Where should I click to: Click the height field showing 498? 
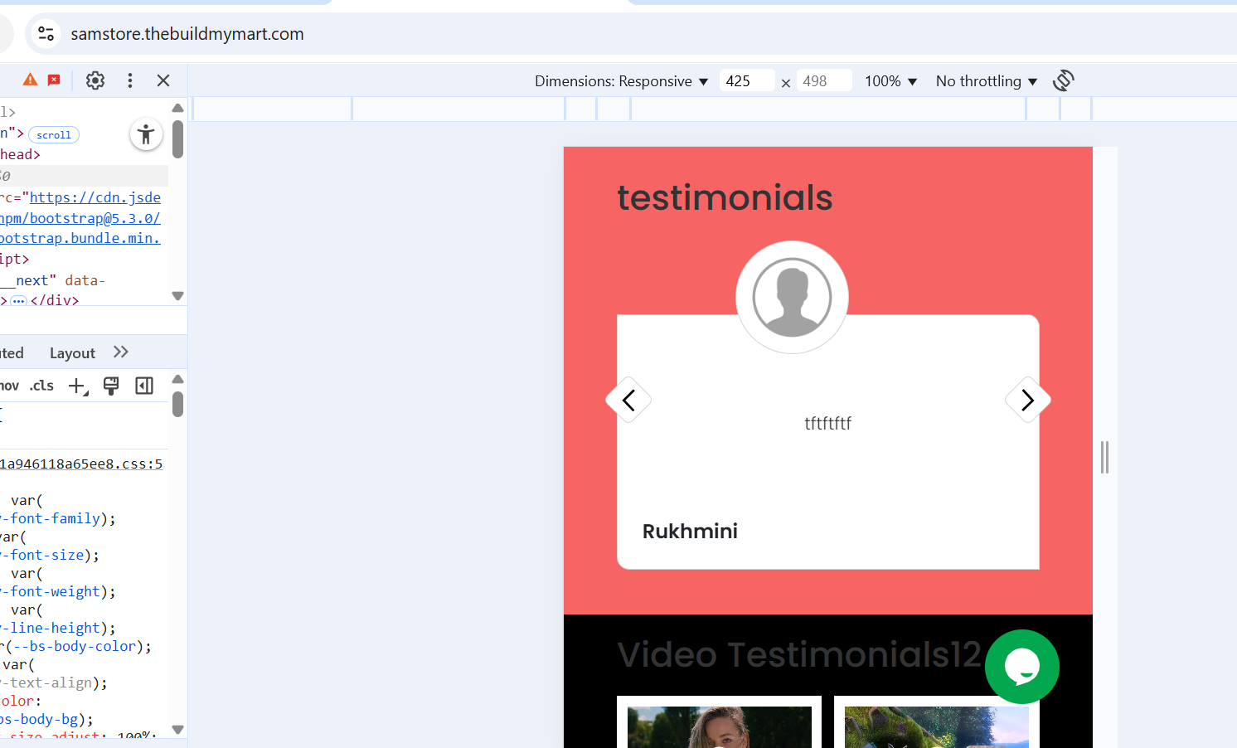(823, 80)
